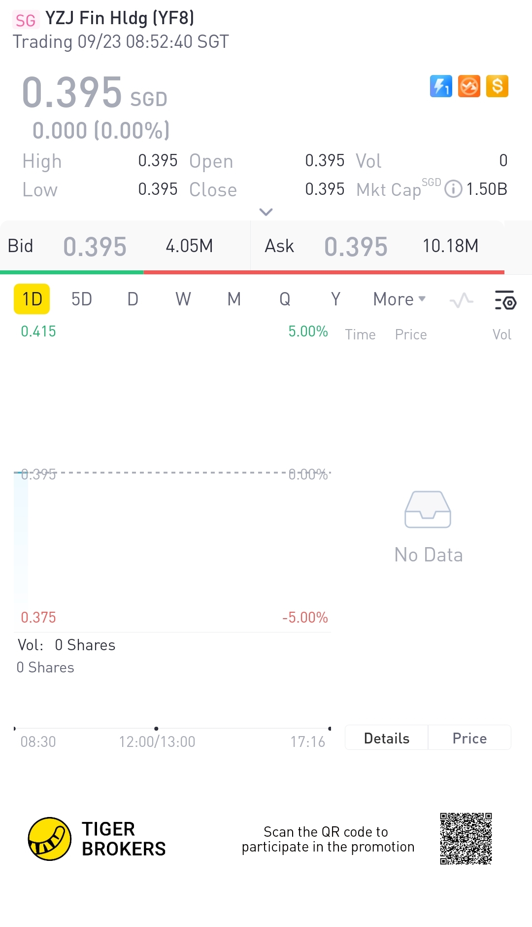Tap the SG market badge
This screenshot has height=927, width=532.
(x=25, y=20)
